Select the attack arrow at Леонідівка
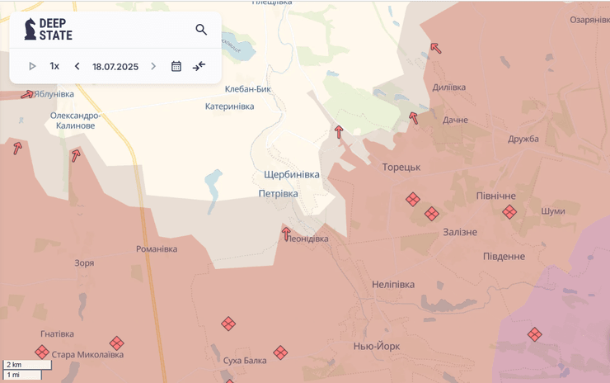610x383 pixels. tap(287, 233)
